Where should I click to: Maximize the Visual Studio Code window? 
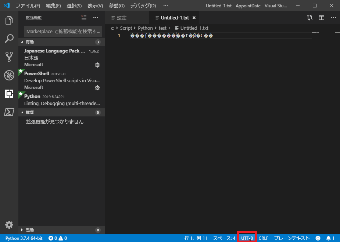[x=315, y=6]
